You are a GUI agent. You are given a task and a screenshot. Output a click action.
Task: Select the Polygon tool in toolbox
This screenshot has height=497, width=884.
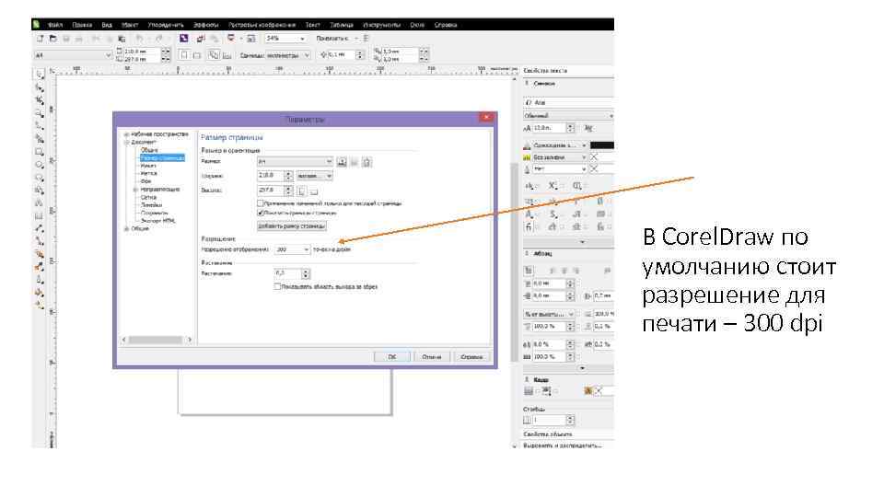40,178
